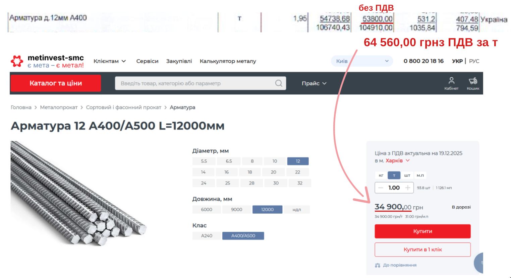Image resolution: width=511 pixels, height=278 pixels.
Task: Click the plus quantity stepper icon
Action: pyautogui.click(x=407, y=188)
